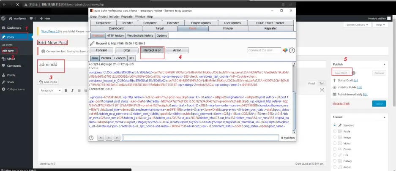Open the Project menu in Burp
Screen dimensions: 396x171
click(103, 16)
